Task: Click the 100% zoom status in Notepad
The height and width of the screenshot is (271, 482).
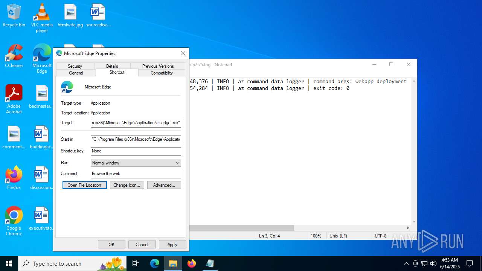Action: click(316, 236)
